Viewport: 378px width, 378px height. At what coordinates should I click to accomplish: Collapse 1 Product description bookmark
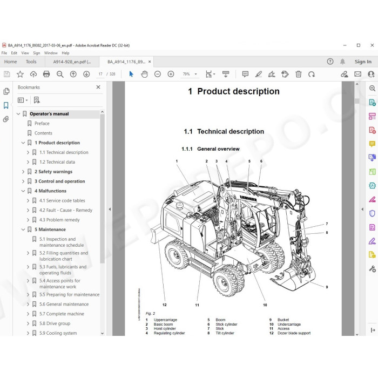pyautogui.click(x=23, y=143)
